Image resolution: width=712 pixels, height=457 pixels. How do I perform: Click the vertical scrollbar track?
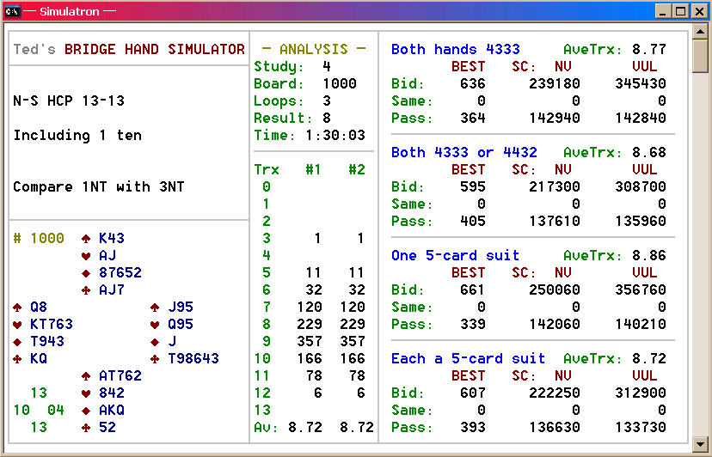[701, 258]
